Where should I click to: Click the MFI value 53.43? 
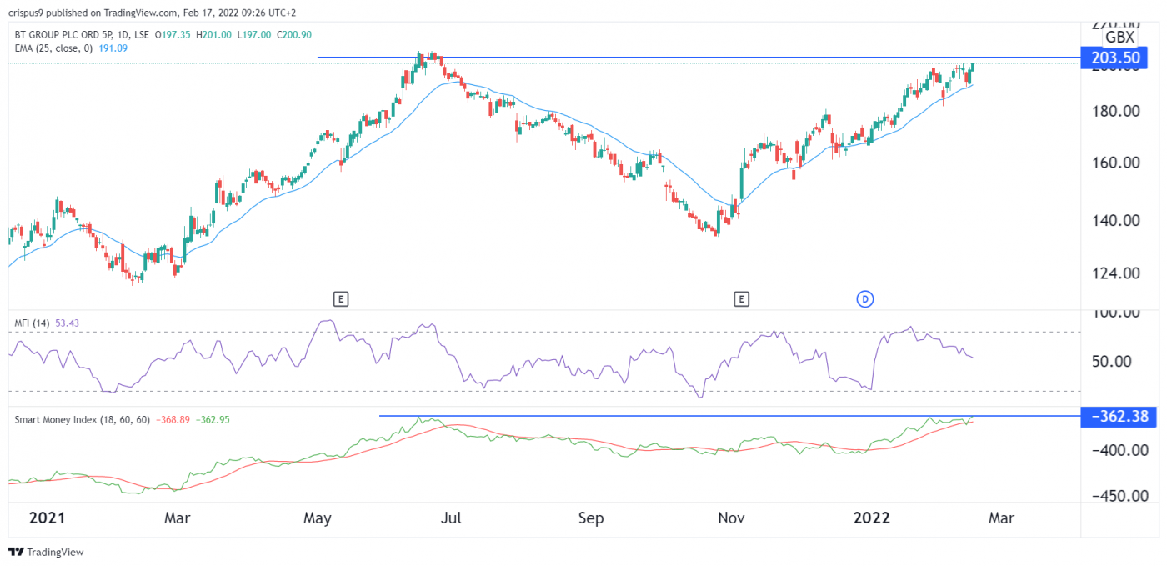[68, 323]
